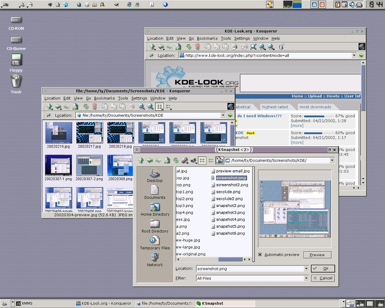Reload the file list in KSnapshot dialog

176,160
